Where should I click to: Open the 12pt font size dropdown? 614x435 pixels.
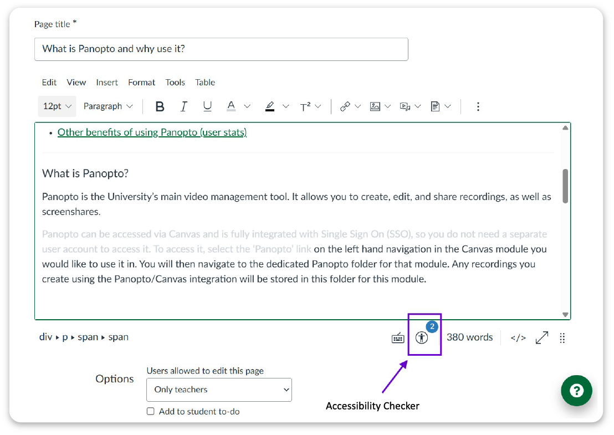click(57, 106)
